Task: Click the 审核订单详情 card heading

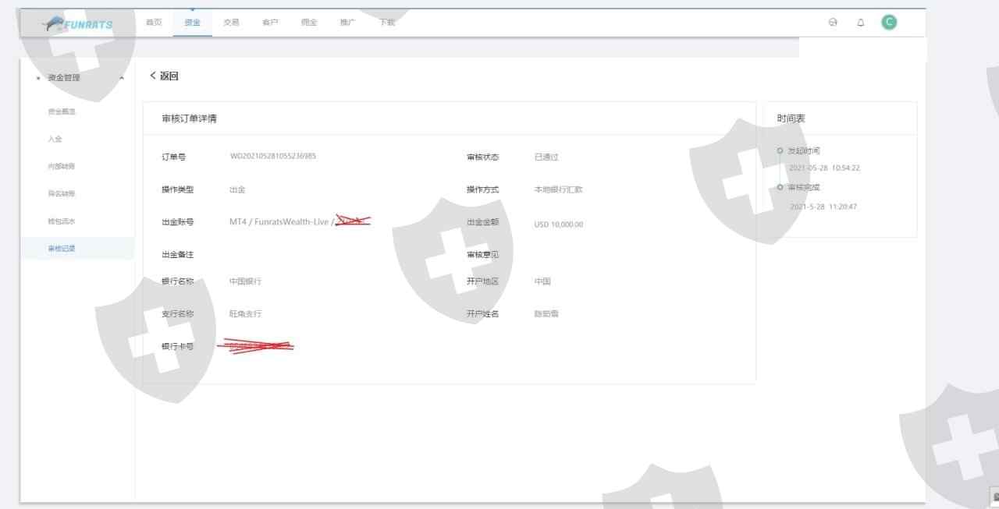Action: click(x=189, y=118)
